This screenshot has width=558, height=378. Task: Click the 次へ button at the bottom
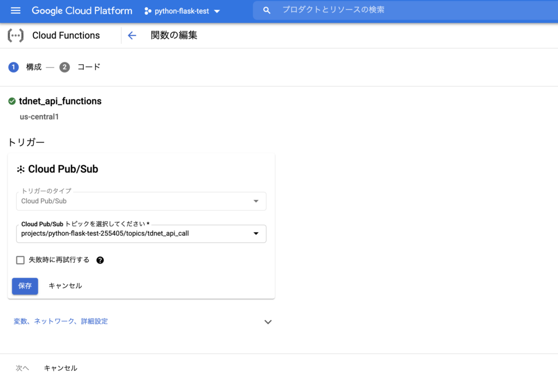coord(22,368)
